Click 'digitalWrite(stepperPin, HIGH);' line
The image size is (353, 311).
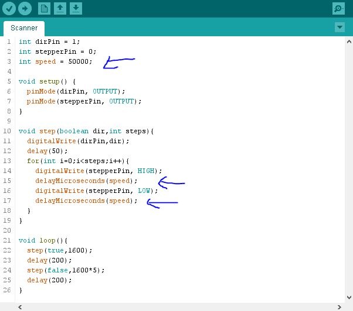tap(99, 171)
